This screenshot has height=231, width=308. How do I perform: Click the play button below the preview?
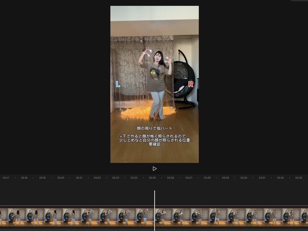[x=155, y=169]
